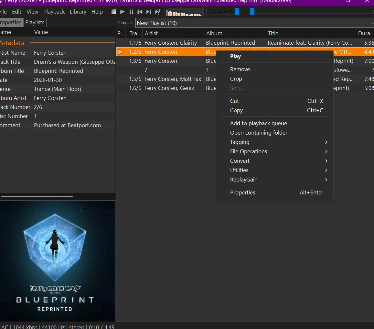The height and width of the screenshot is (329, 374).
Task: Select the Purchased at Beatport.com comment
Action: point(67,125)
